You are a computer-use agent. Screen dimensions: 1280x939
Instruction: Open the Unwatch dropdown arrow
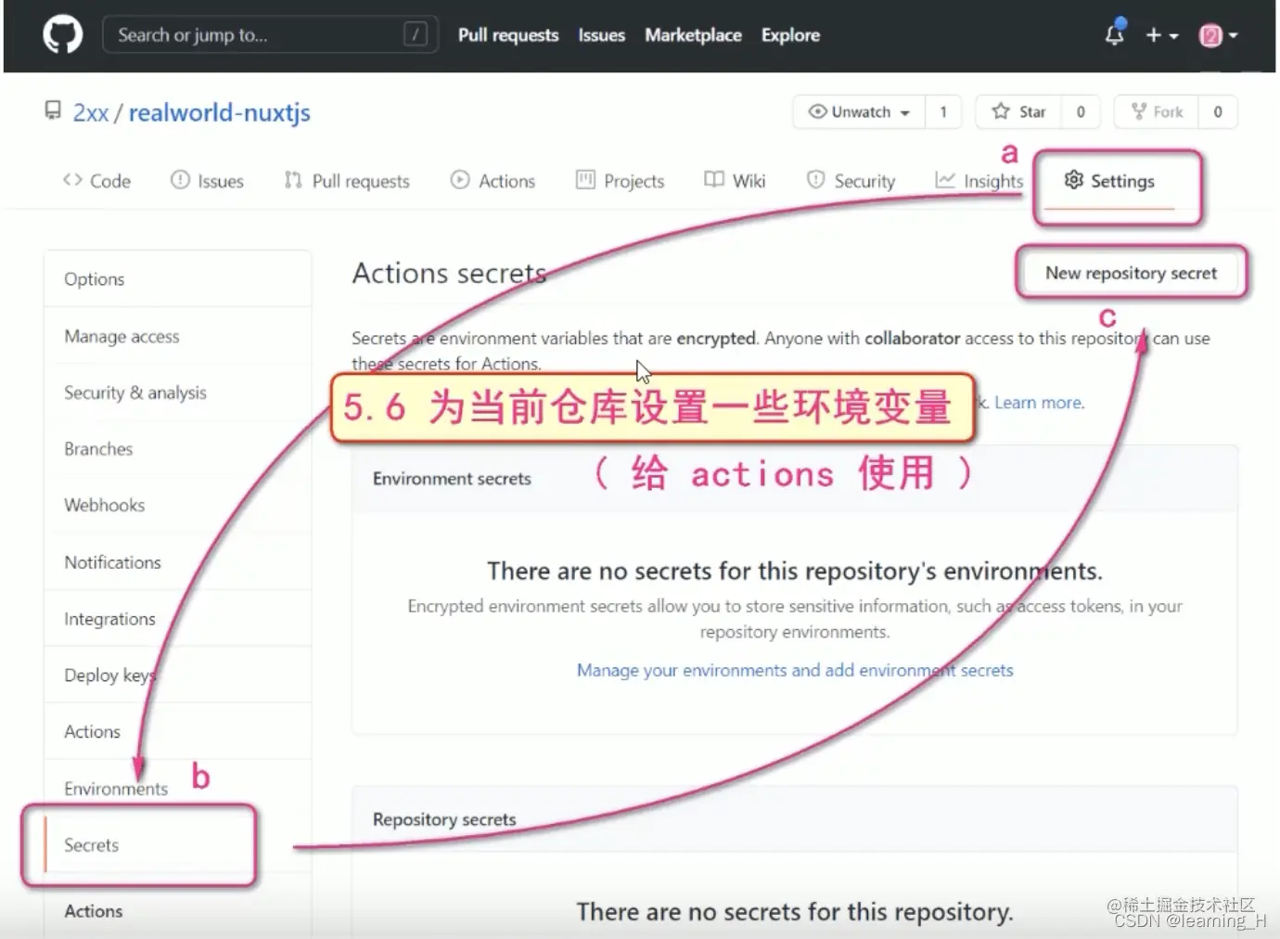905,113
